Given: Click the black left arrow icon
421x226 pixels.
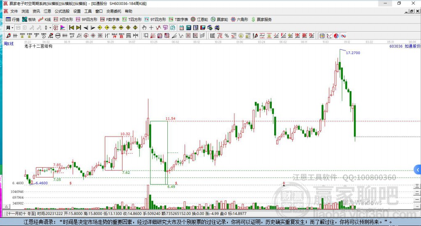Looking at the screenshot, I should 86,28.
